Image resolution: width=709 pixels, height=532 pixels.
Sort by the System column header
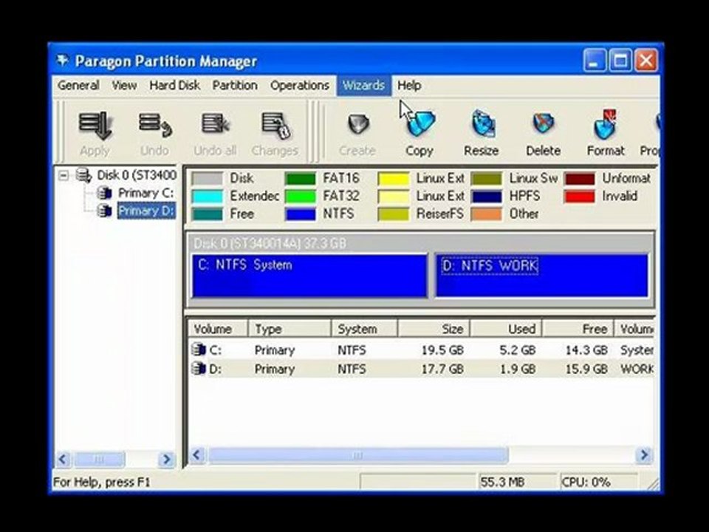click(x=364, y=329)
